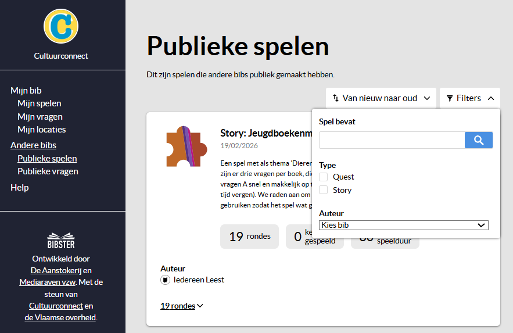Image resolution: width=513 pixels, height=333 pixels.
Task: Click the magnifying glass search button
Action: pyautogui.click(x=479, y=140)
